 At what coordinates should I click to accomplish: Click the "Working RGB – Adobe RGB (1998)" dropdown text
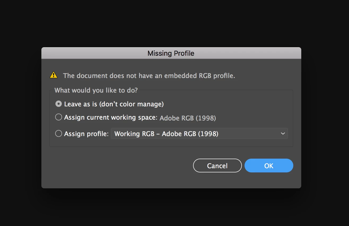pyautogui.click(x=166, y=134)
